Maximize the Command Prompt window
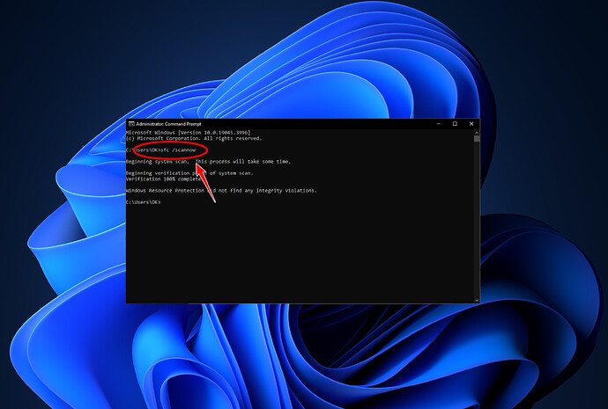This screenshot has height=409, width=608. click(x=455, y=124)
